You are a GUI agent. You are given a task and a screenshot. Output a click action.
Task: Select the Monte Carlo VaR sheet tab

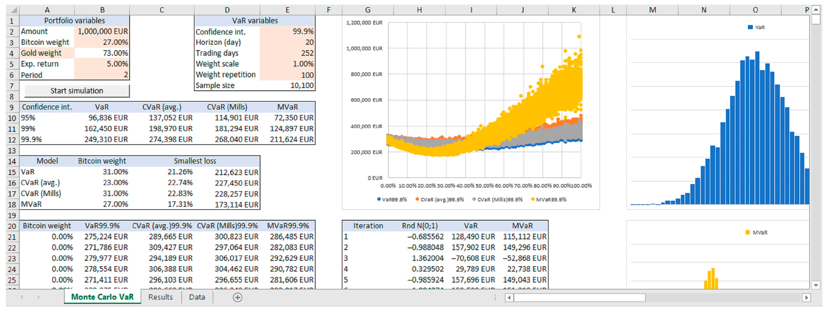tap(102, 297)
